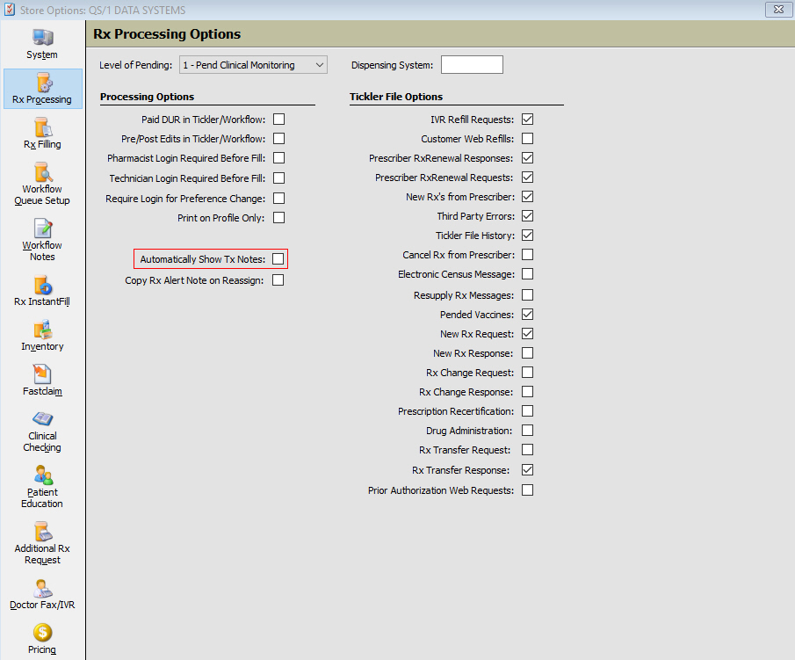The width and height of the screenshot is (795, 660).
Task: Click the Dispensing System input field
Action: [x=472, y=65]
